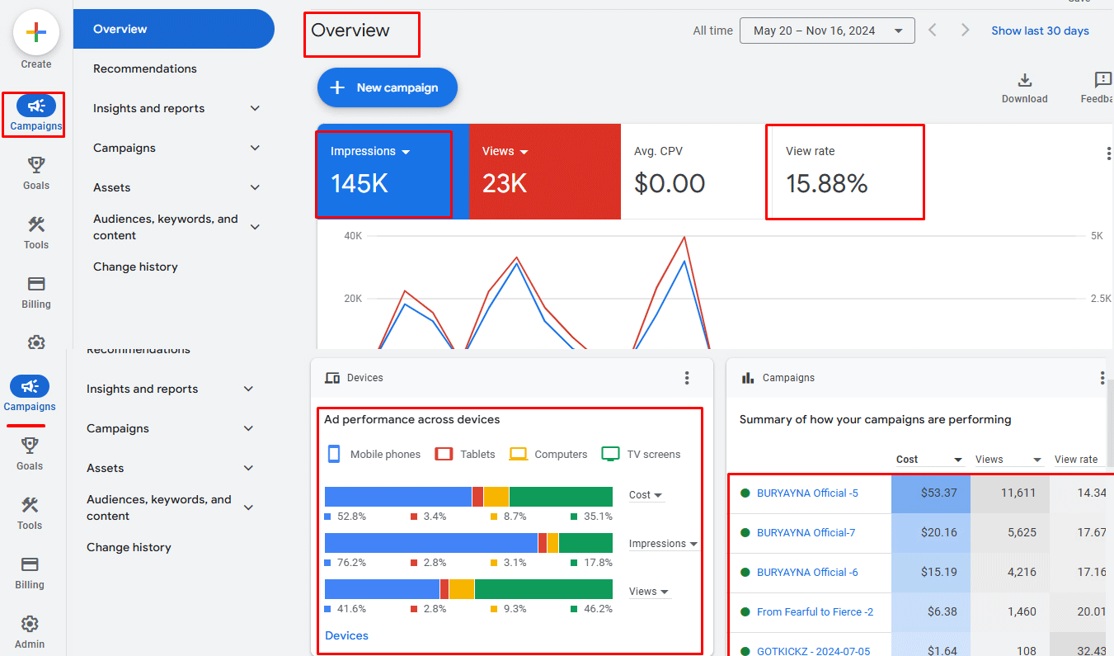Open Goals trophy icon in lower sidebar
The height and width of the screenshot is (656, 1114).
coord(30,445)
